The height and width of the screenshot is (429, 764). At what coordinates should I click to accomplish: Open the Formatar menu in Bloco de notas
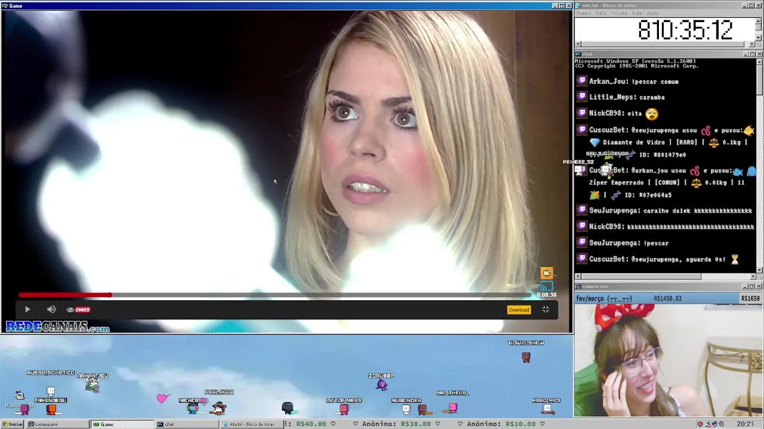(620, 13)
